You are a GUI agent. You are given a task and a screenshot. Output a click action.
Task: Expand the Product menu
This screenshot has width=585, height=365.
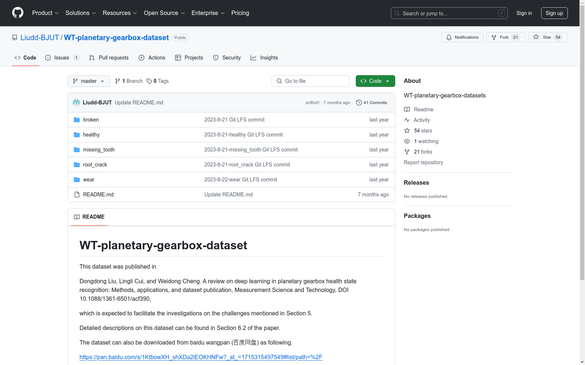coord(45,13)
